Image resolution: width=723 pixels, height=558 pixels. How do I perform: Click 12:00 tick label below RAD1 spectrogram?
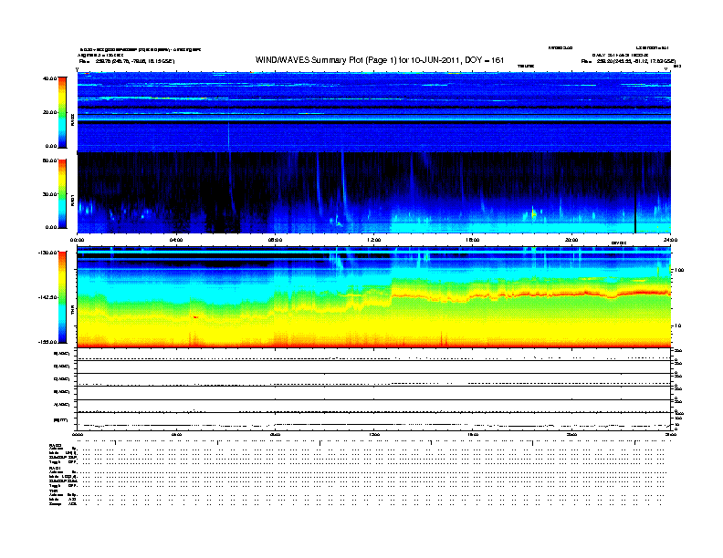click(x=374, y=240)
